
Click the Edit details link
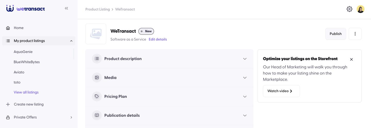[158, 39]
